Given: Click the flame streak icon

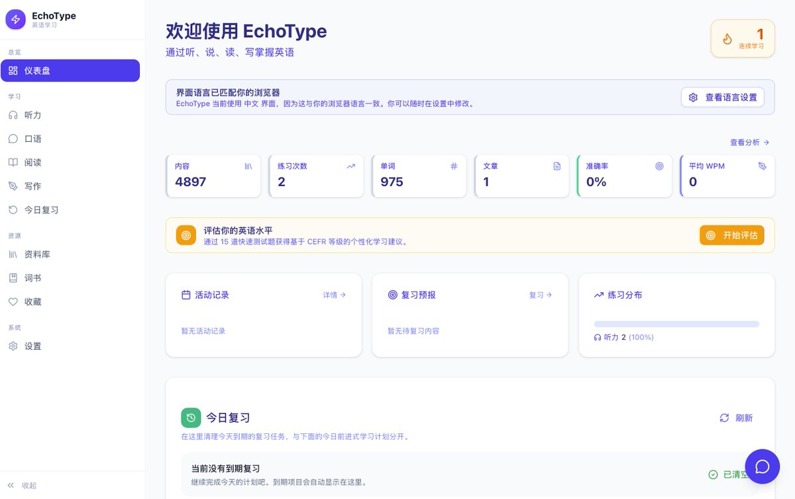Looking at the screenshot, I should [x=727, y=38].
